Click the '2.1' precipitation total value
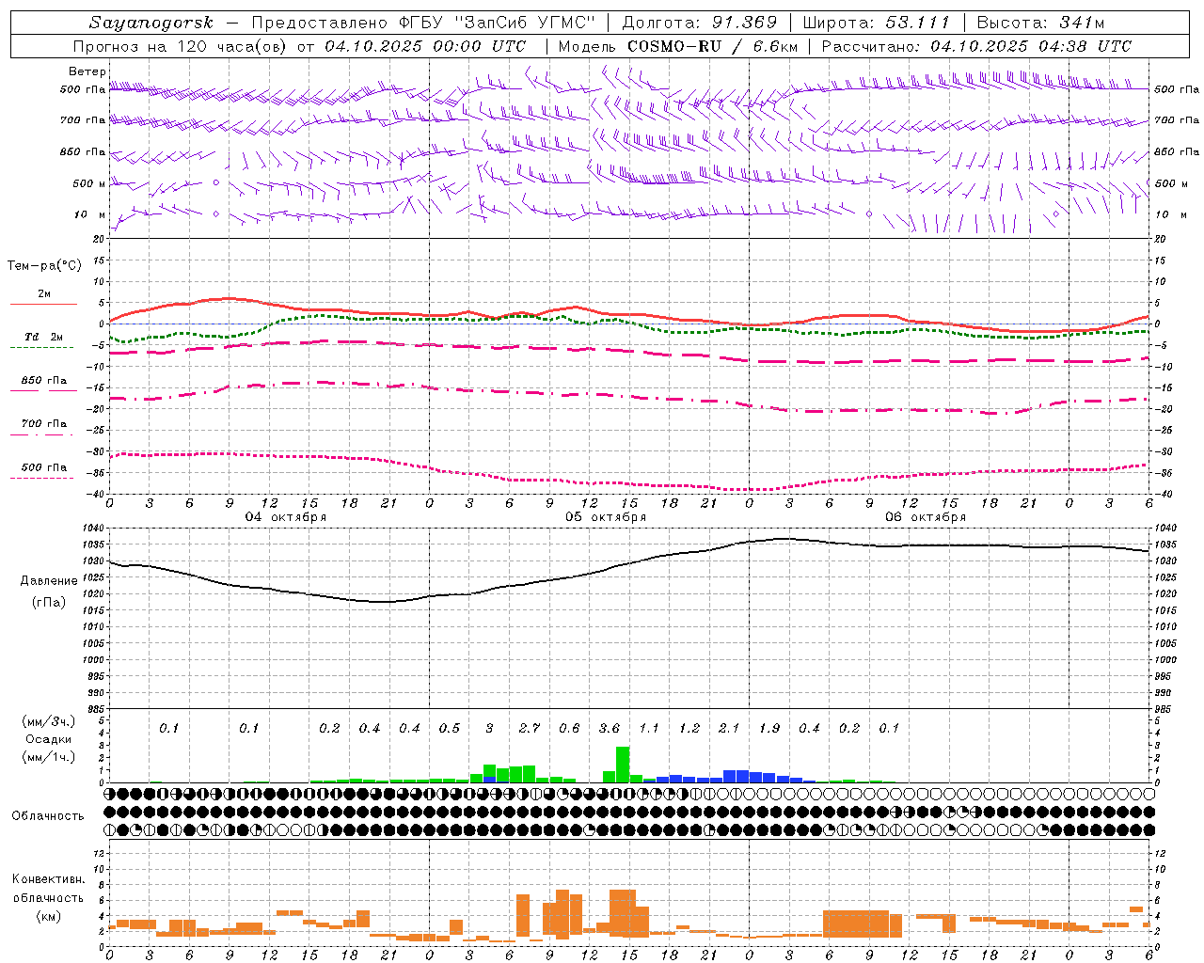Image resolution: width=1204 pixels, height=963 pixels. pyautogui.click(x=729, y=729)
